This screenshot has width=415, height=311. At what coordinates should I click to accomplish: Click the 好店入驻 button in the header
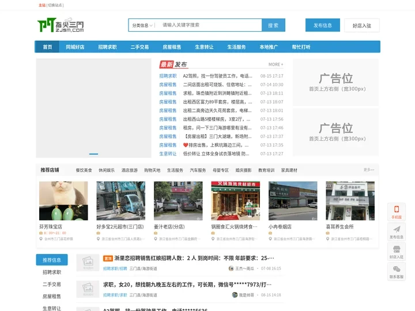tap(362, 25)
